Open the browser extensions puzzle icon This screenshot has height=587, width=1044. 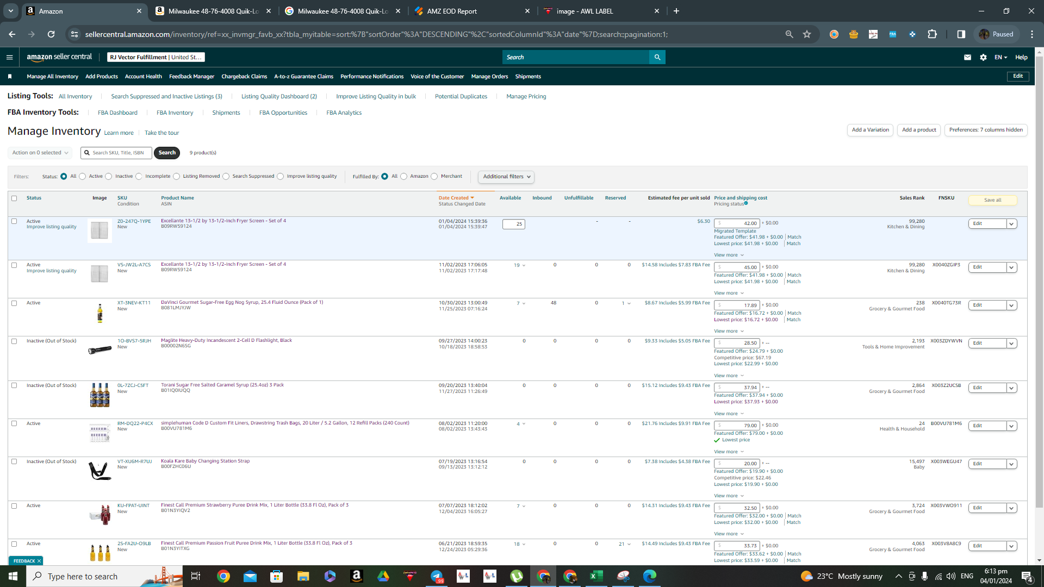[932, 34]
